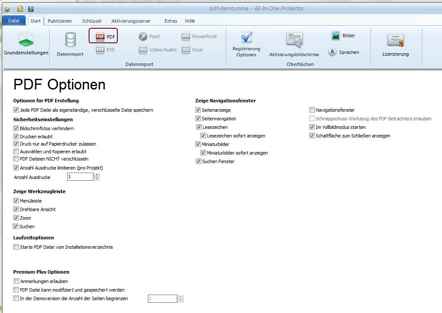The height and width of the screenshot is (313, 442).
Task: Switch to the Publizieren tab
Action: click(60, 21)
